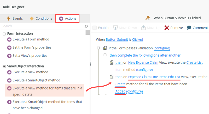Click the 'Execute a SmartObject method' arrow icon
209x114 pixels.
pos(9,80)
